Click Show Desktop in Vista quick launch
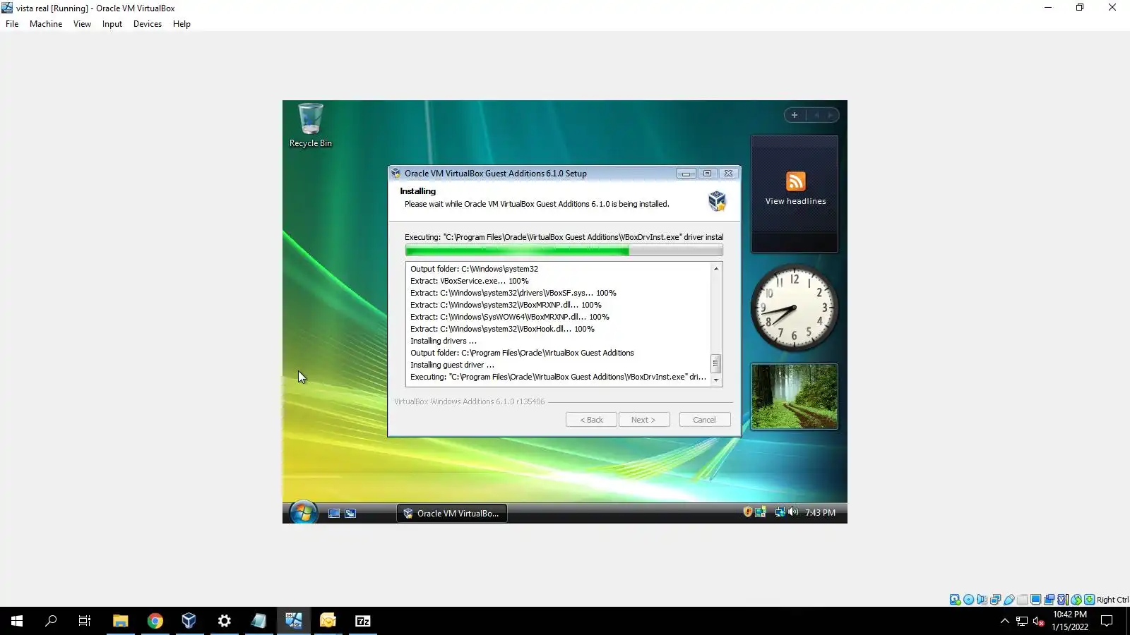This screenshot has height=635, width=1130. tap(334, 514)
